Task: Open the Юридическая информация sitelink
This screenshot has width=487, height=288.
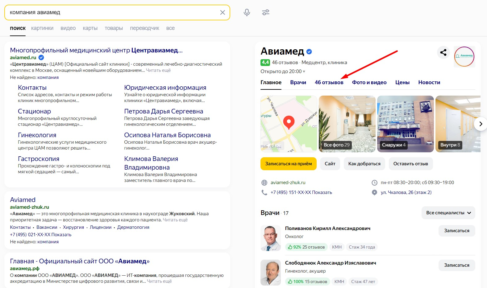Action: [x=165, y=88]
